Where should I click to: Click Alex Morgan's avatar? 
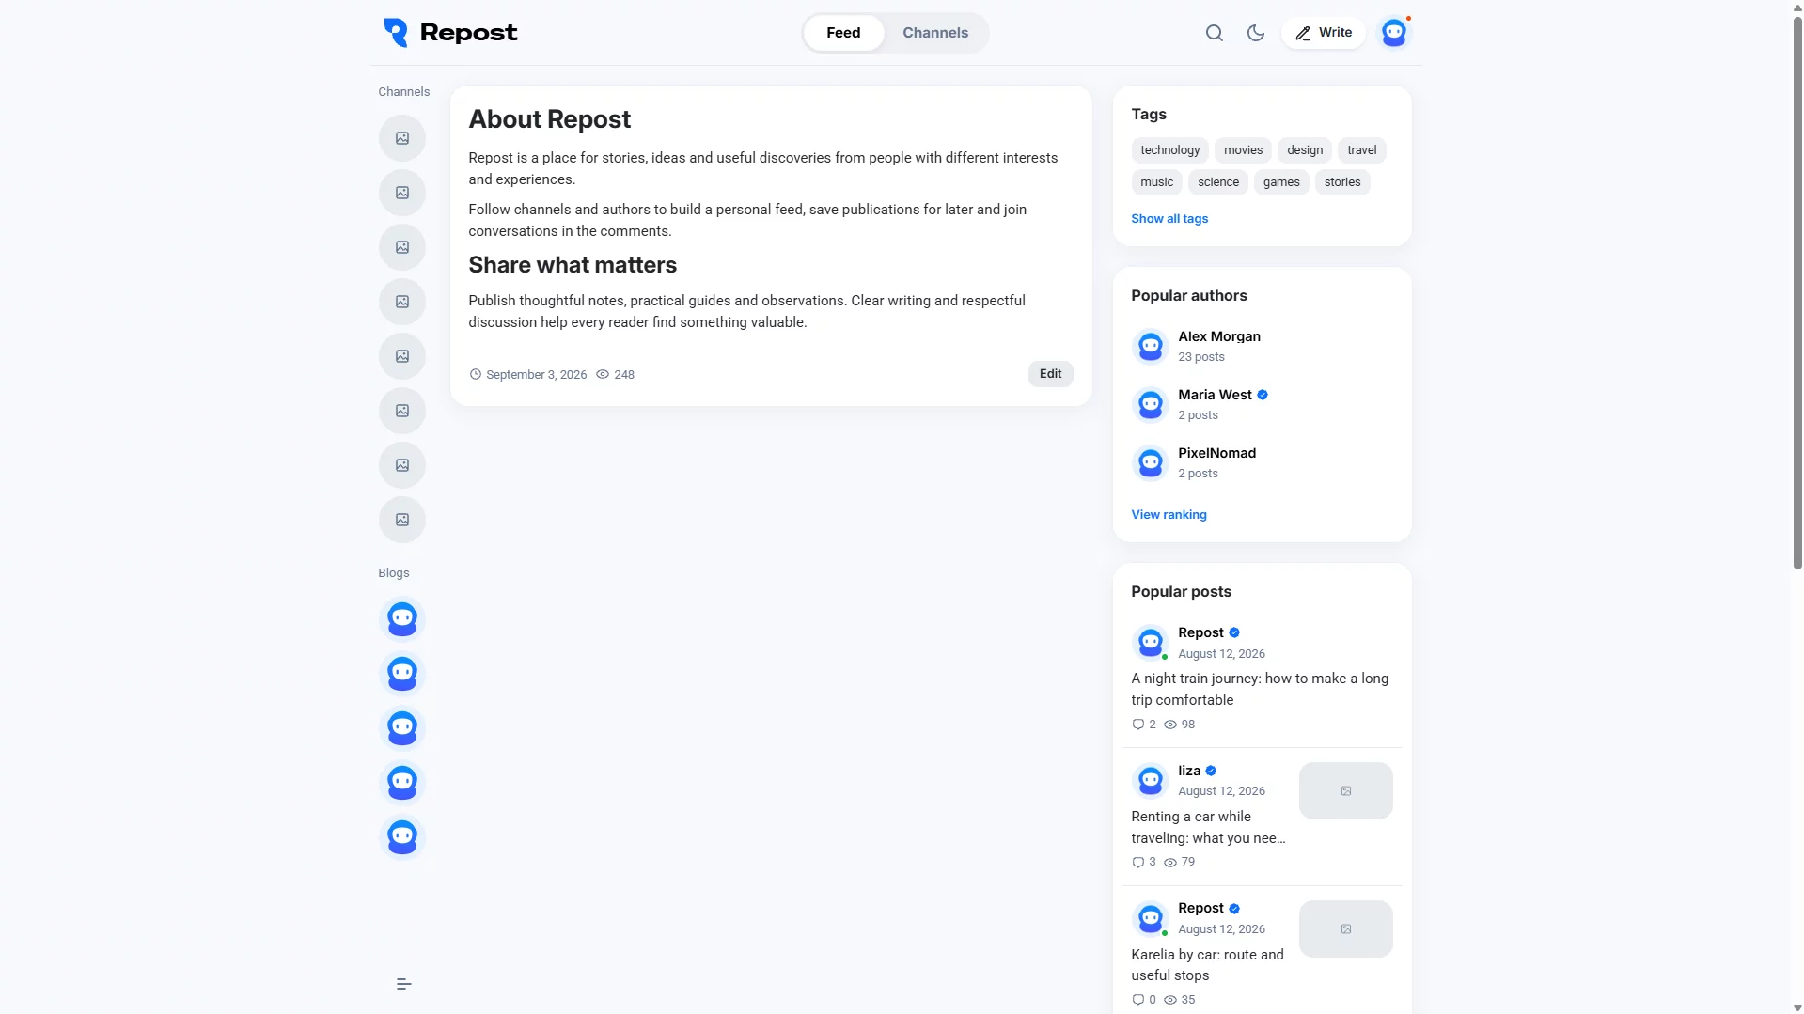click(1150, 346)
